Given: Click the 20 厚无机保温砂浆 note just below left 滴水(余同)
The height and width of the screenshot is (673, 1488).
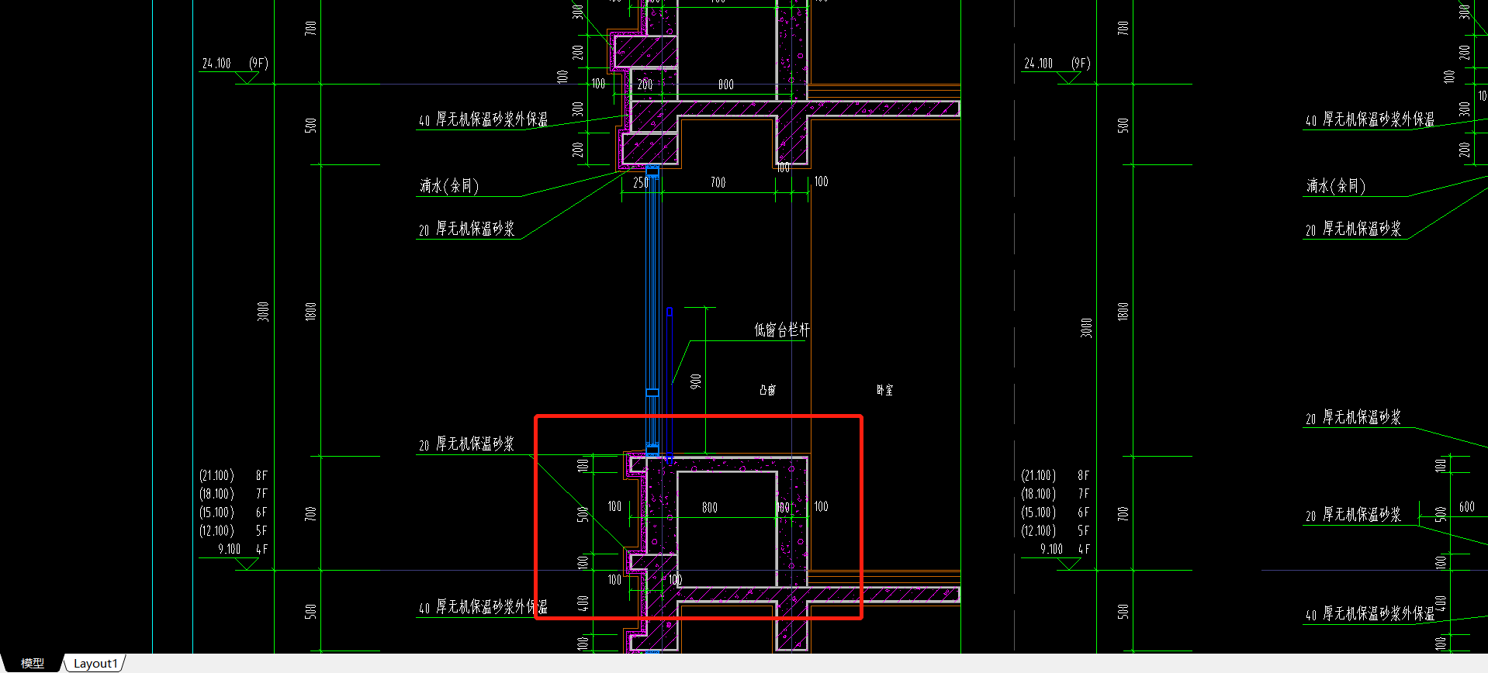Looking at the screenshot, I should 466,229.
